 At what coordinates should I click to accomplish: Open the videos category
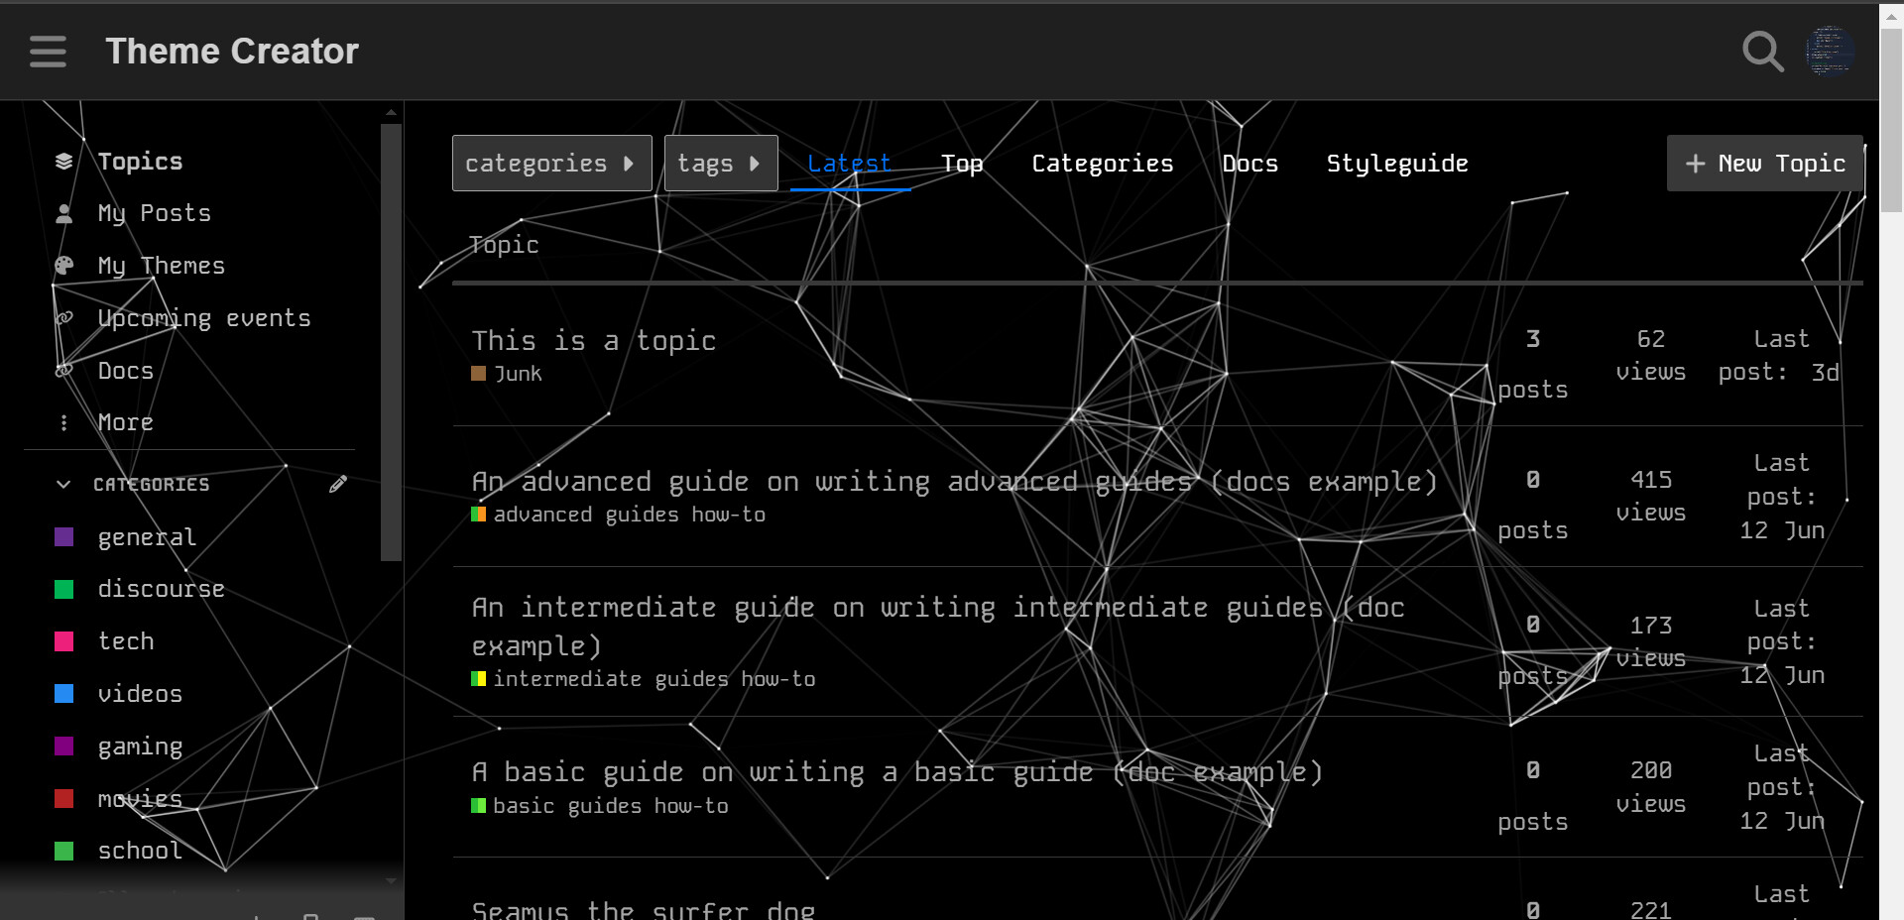[140, 694]
